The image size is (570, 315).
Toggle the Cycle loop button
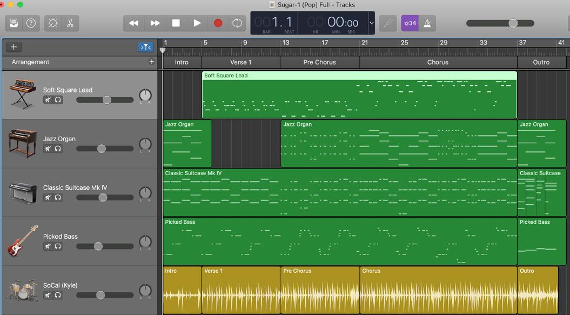(237, 23)
